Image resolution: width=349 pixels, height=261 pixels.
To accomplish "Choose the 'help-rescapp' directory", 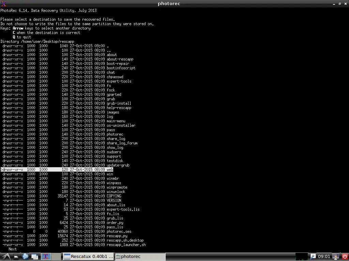I will (x=67, y=108).
